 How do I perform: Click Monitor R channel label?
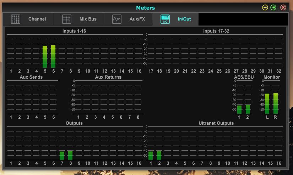[x=275, y=117]
